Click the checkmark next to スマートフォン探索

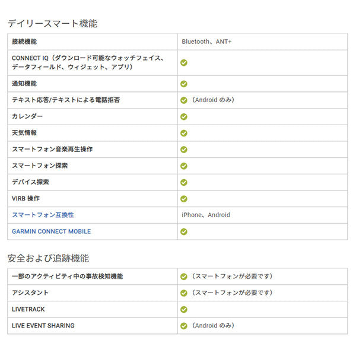[184, 166]
